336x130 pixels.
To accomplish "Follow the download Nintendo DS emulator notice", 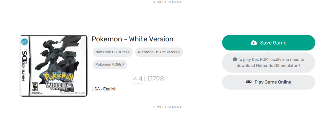I will (x=268, y=62).
